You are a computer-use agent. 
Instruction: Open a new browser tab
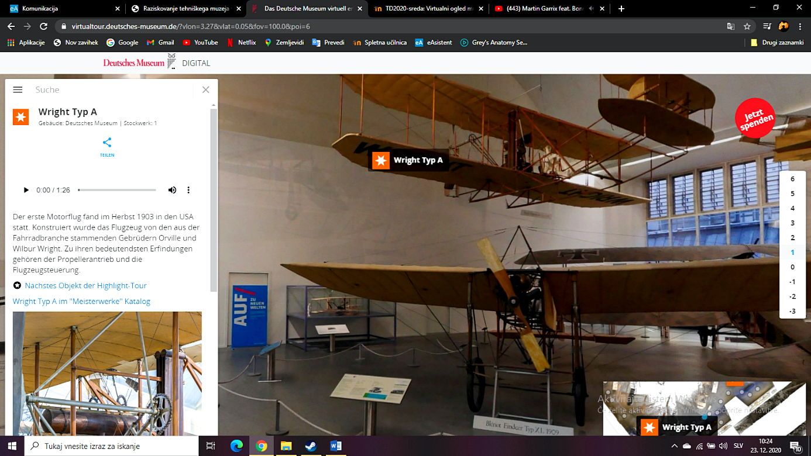[x=621, y=9]
